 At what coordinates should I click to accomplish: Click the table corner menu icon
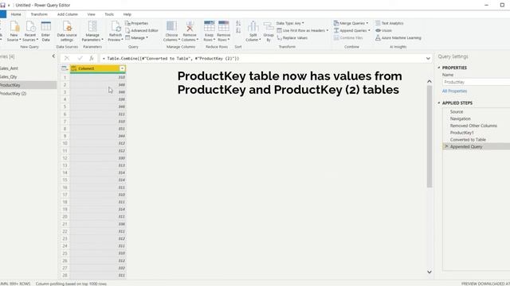click(65, 68)
